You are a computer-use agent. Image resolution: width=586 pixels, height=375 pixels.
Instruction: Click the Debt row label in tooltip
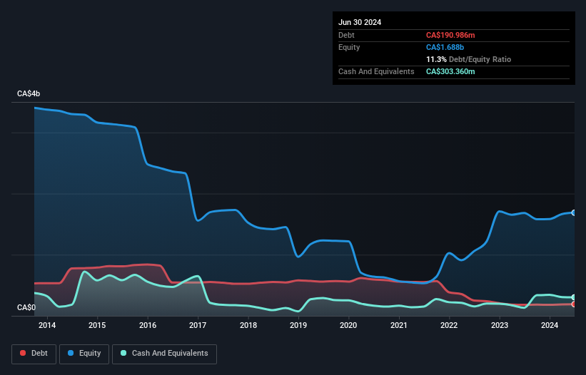346,35
